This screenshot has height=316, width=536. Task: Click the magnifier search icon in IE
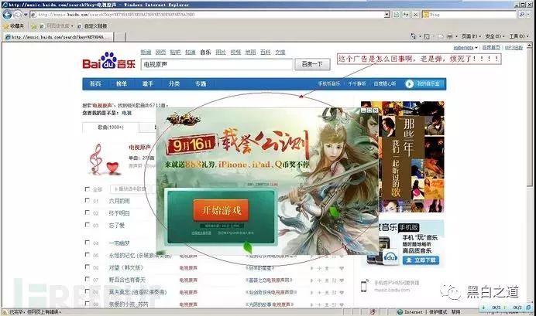[521, 15]
